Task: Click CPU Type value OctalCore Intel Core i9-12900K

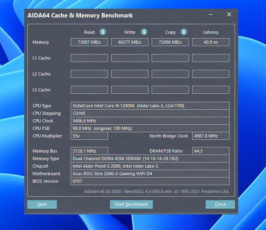Action: coord(150,106)
